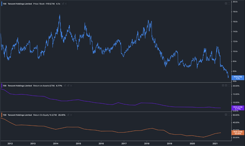Select the 'Return on Assets (LTM)' legend label
This screenshot has height=146, width=245.
pos(44,86)
